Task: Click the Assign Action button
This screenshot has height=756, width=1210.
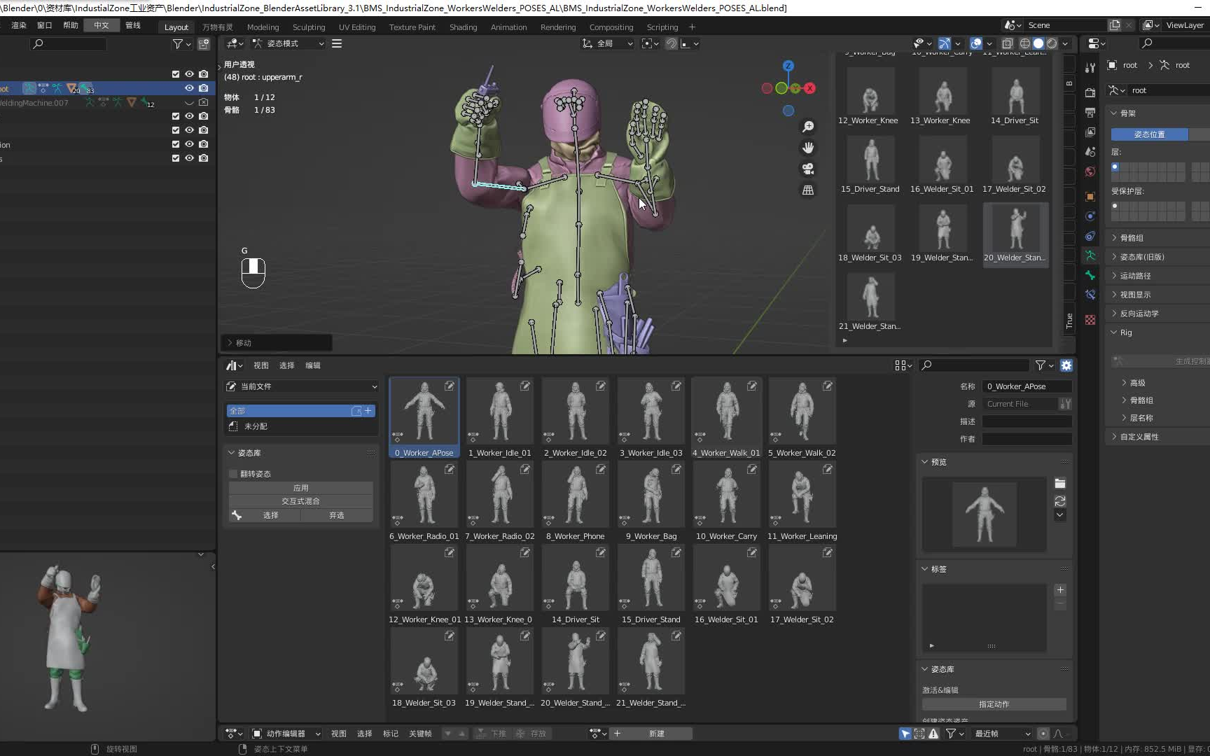Action: (x=994, y=704)
